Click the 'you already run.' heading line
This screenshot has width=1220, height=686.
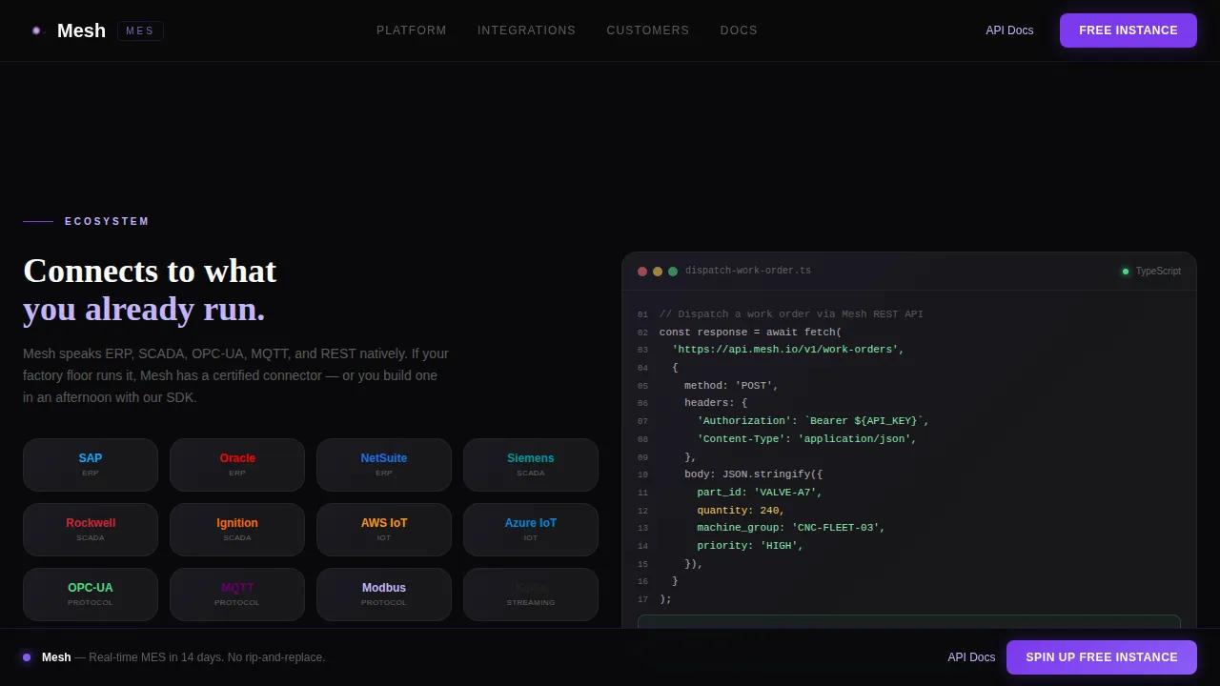pyautogui.click(x=144, y=309)
